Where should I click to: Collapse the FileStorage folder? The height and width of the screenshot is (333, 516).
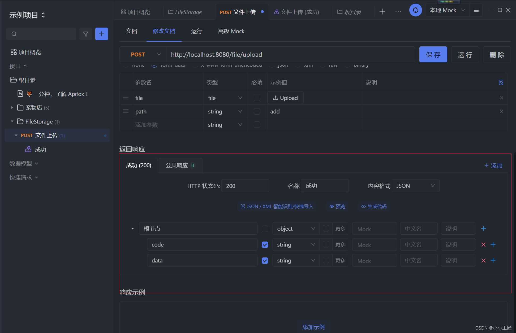(12, 121)
